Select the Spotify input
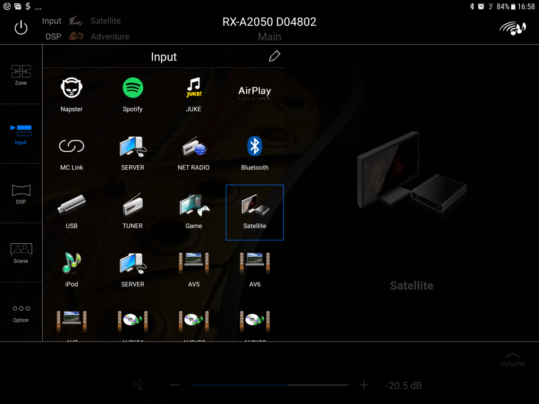This screenshot has height=404, width=539. coord(133,94)
